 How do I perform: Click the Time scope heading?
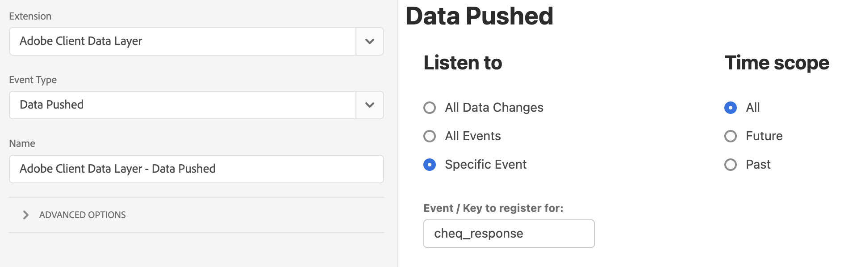[x=777, y=63]
